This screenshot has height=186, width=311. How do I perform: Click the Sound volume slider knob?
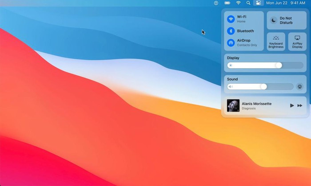point(263,87)
